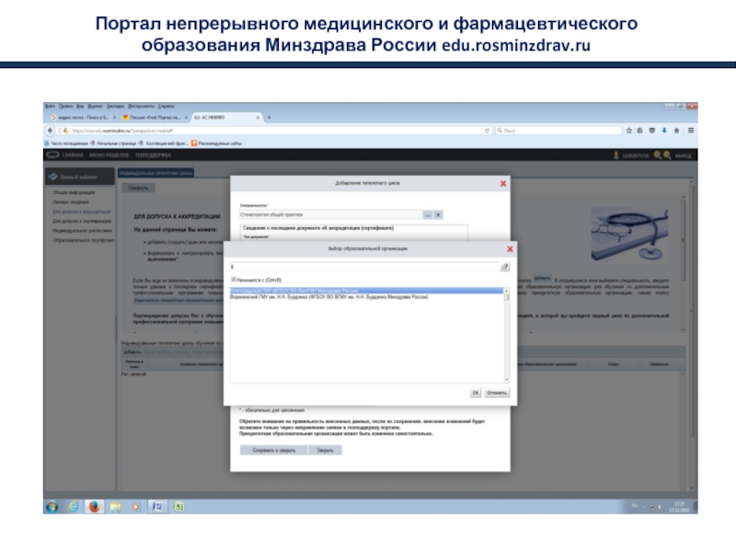736x552 pixels.
Task: Open the Правка menu in Firefox menu bar
Action: click(x=65, y=106)
